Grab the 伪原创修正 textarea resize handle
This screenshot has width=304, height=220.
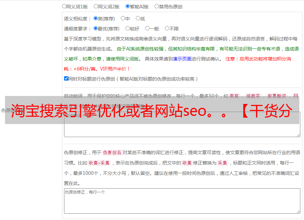[298, 212]
